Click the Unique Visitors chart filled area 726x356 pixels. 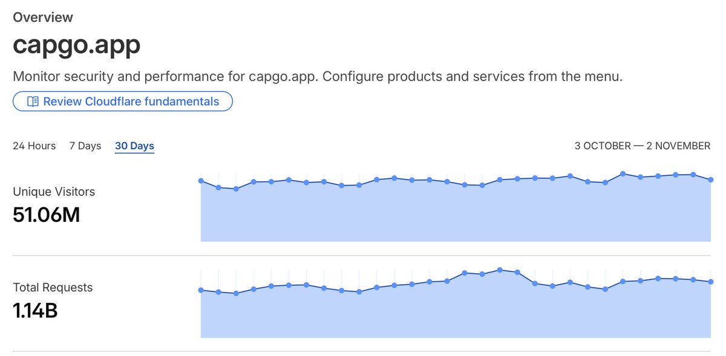click(456, 212)
